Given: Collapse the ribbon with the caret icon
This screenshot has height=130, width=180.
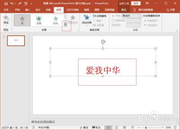Looking at the screenshot, I should [177, 31].
